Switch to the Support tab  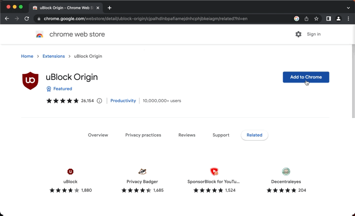click(x=221, y=135)
